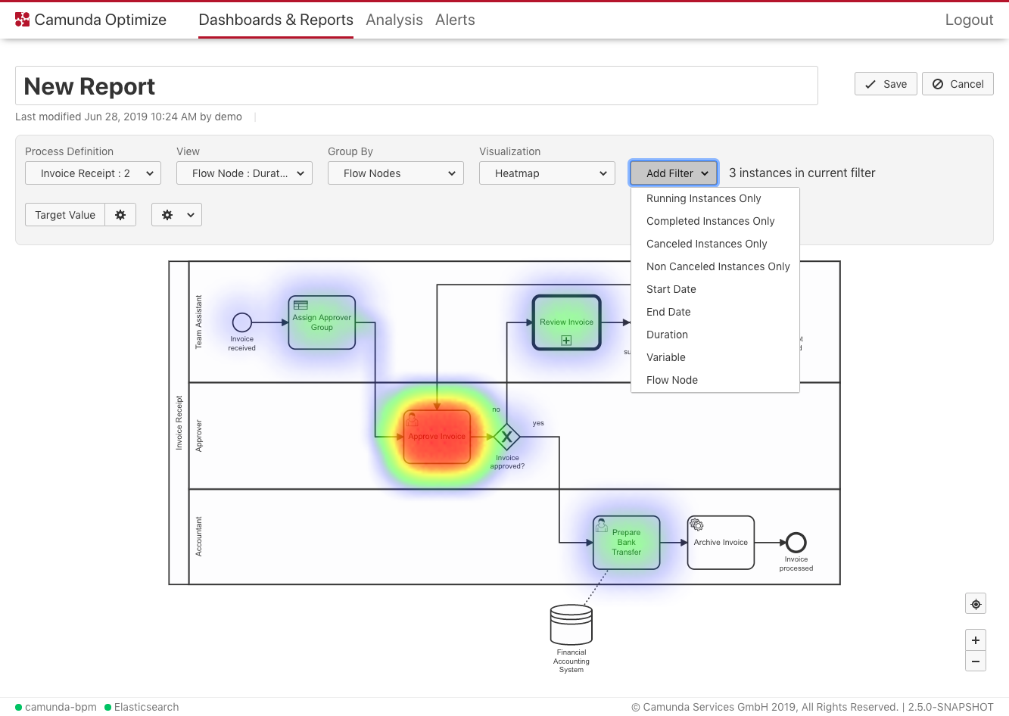1009x716 pixels.
Task: Select the Archive Invoice task node
Action: click(721, 543)
